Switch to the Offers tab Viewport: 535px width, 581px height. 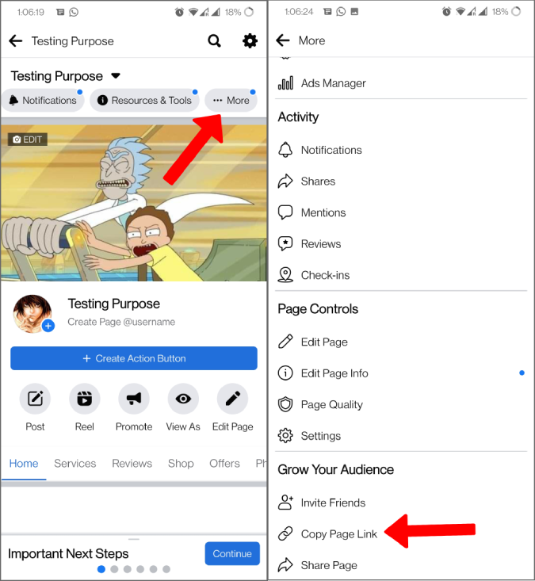pos(224,464)
